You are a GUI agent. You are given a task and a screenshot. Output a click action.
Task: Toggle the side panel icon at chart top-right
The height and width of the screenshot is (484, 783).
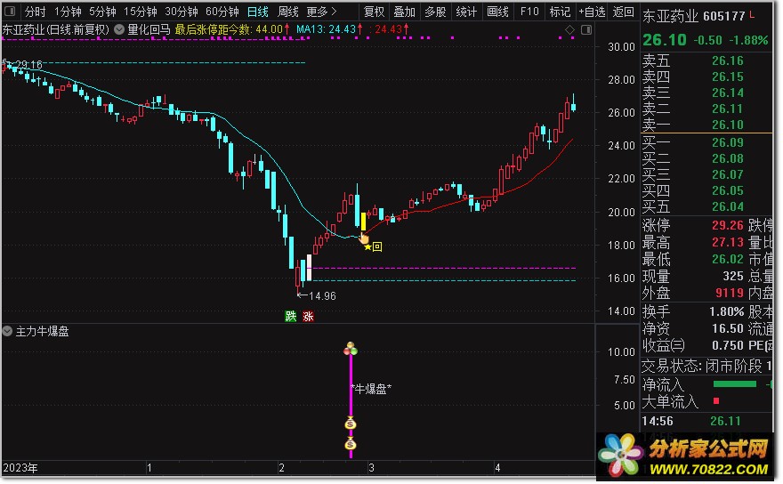pyautogui.click(x=586, y=30)
